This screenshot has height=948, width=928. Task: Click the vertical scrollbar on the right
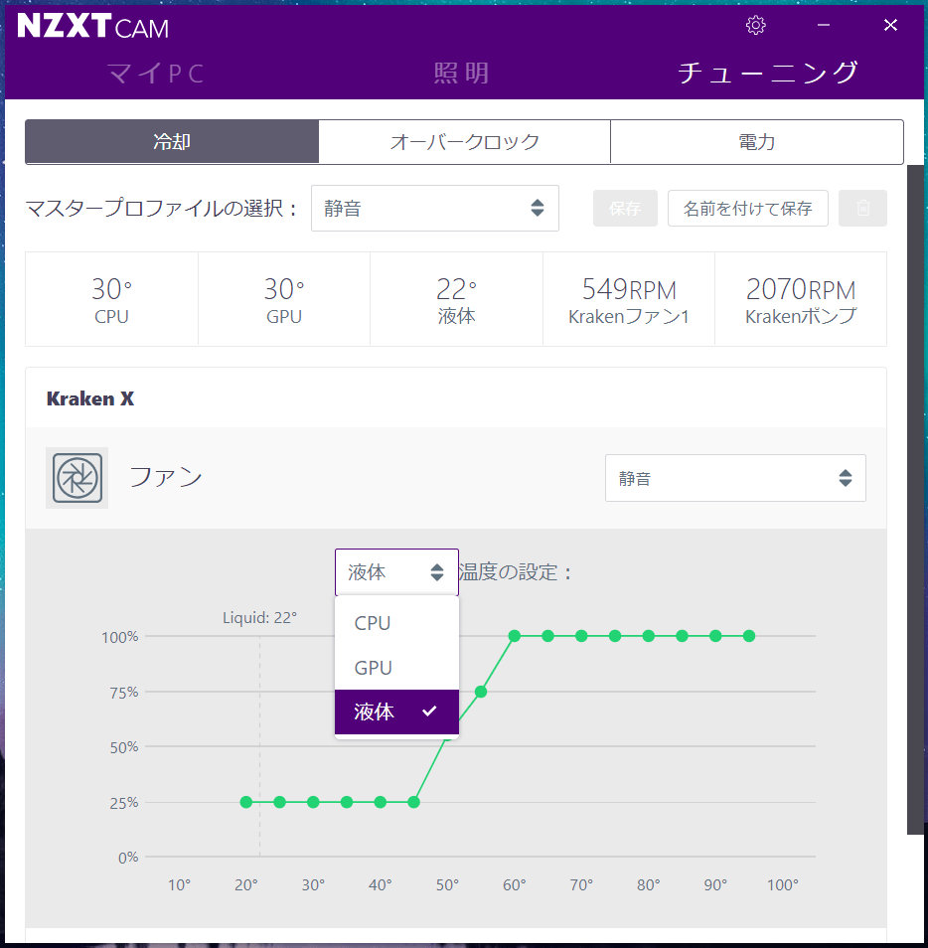[915, 500]
